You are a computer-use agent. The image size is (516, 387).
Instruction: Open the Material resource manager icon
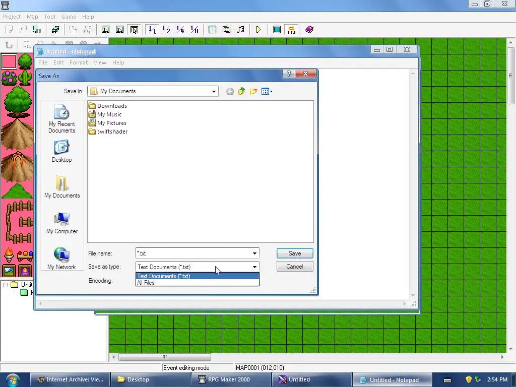(x=226, y=30)
